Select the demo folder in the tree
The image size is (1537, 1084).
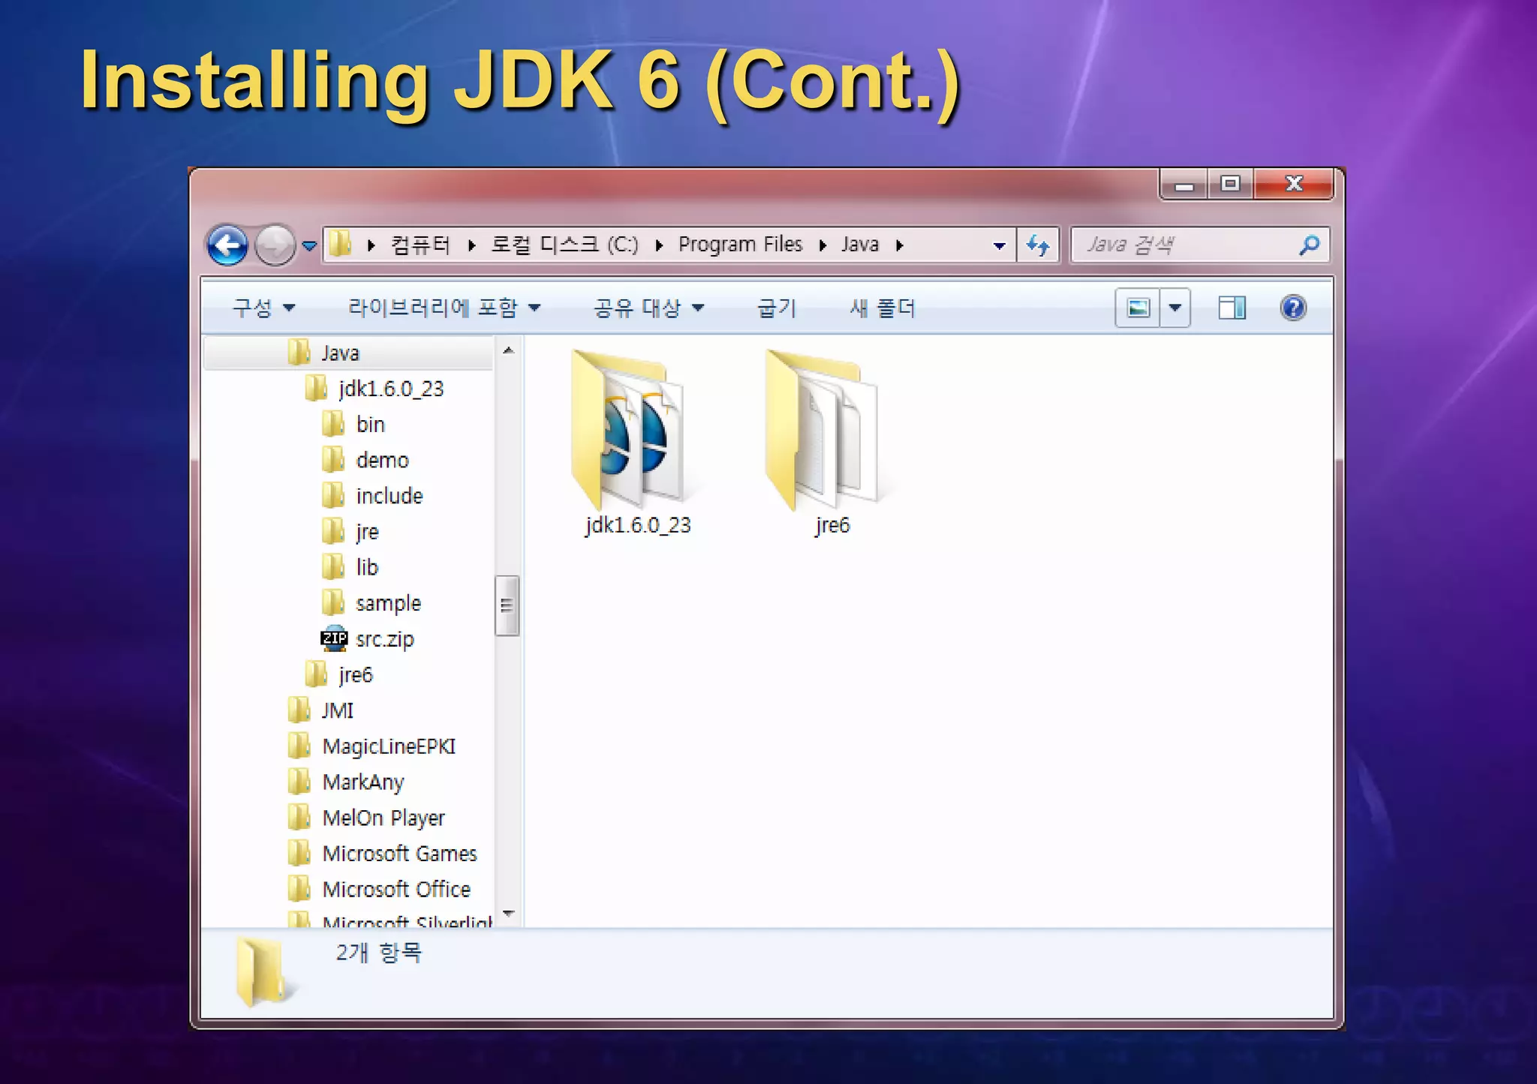tap(382, 460)
